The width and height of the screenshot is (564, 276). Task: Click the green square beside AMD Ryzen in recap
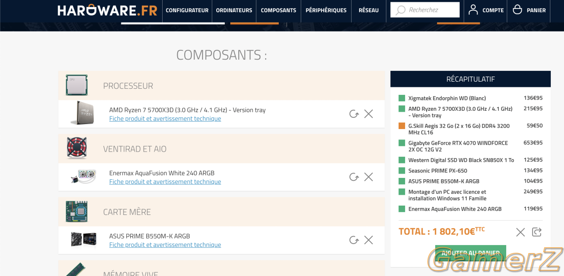[x=402, y=108]
